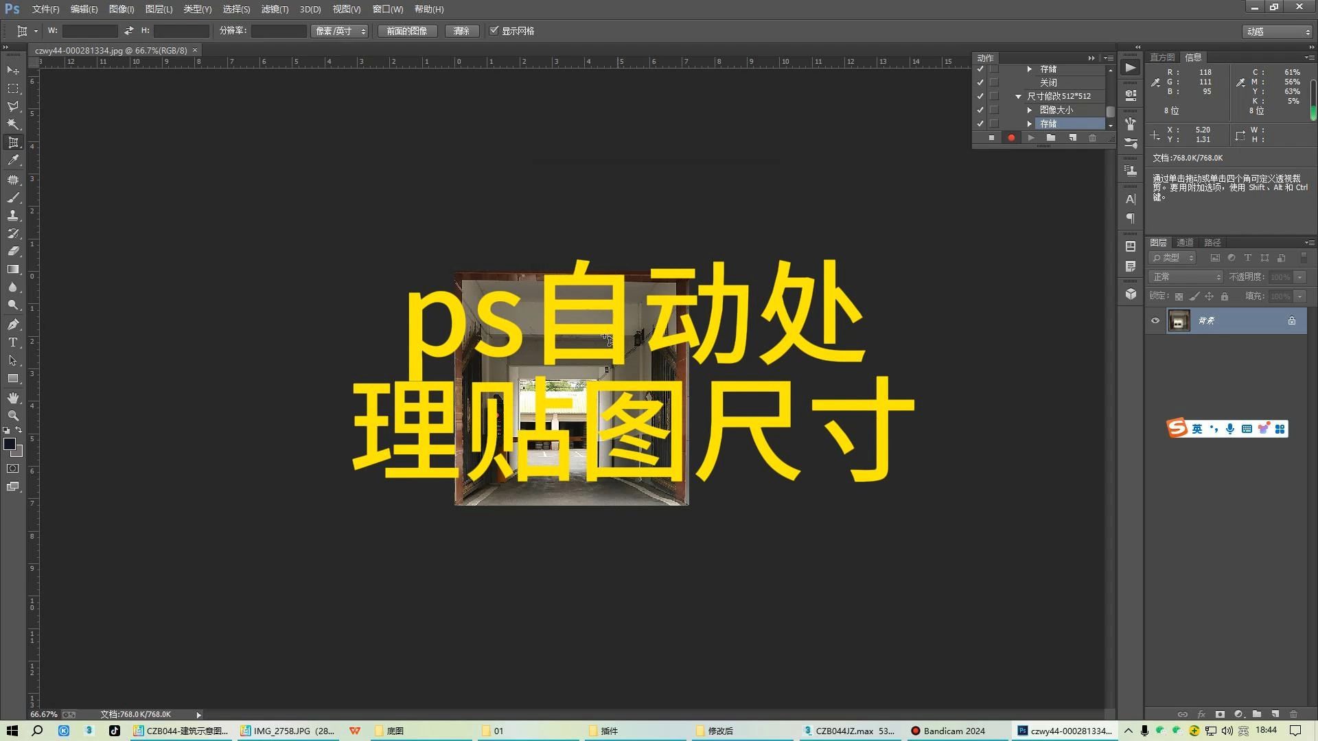Click the 清除 button in the options bar
Screen dimensions: 1318x741
click(x=461, y=30)
